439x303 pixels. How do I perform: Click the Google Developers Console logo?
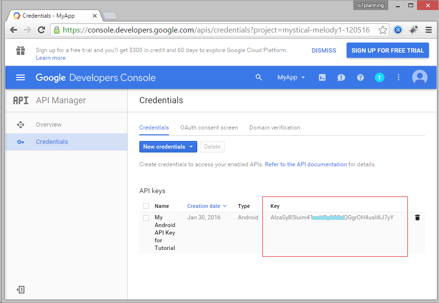95,78
